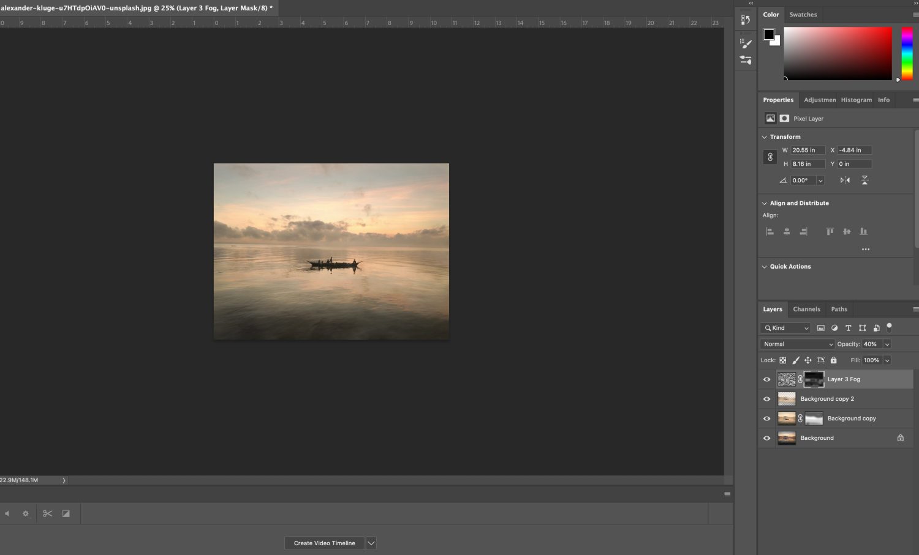Screen dimensions: 919x555
Task: Flip the layer vertically
Action: click(864, 180)
